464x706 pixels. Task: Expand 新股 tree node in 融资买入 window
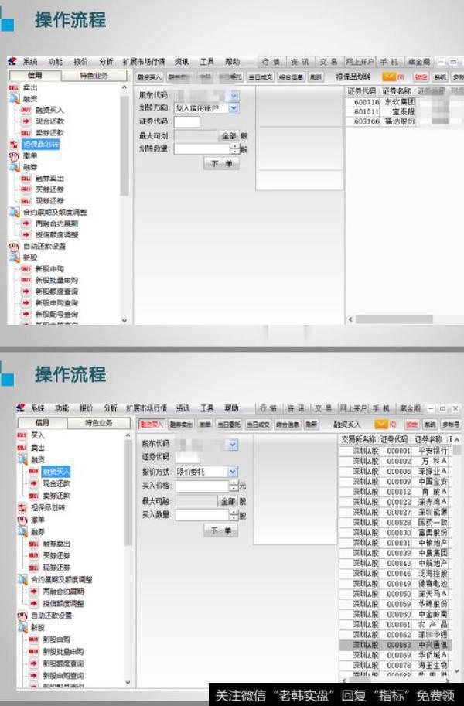pyautogui.click(x=22, y=628)
